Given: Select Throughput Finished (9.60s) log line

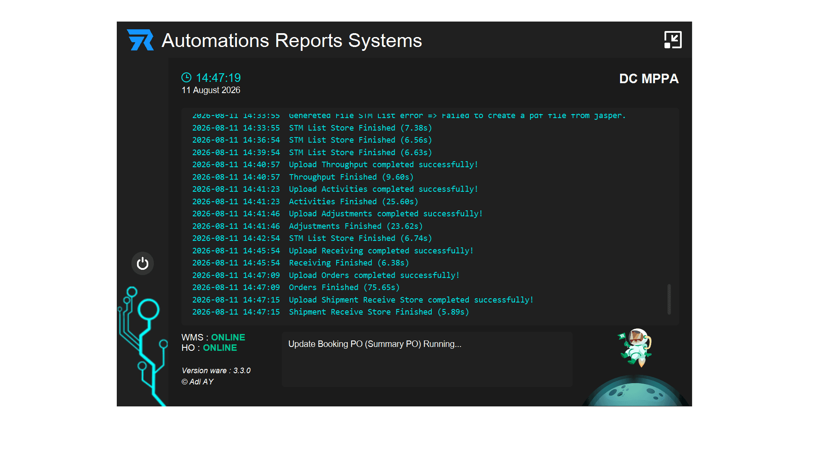Looking at the screenshot, I should pos(303,177).
